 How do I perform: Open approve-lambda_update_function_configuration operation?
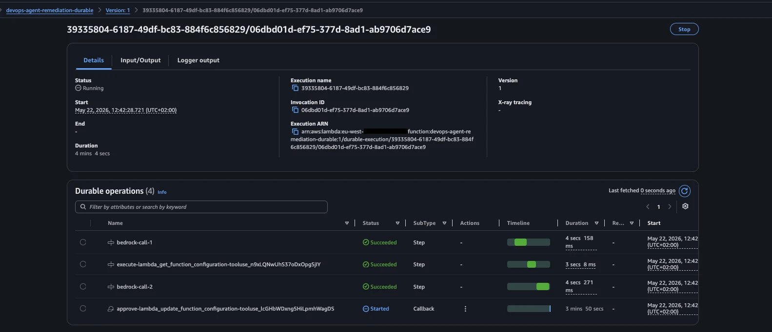(225, 309)
